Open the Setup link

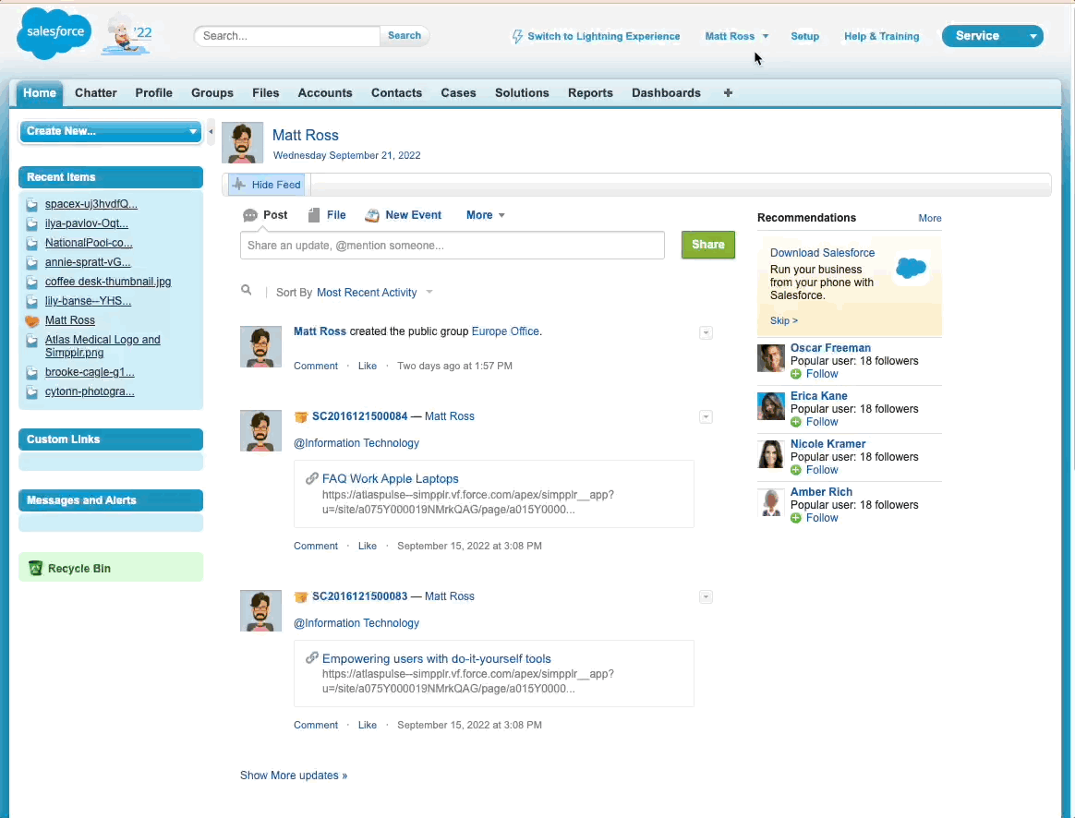[x=805, y=36]
